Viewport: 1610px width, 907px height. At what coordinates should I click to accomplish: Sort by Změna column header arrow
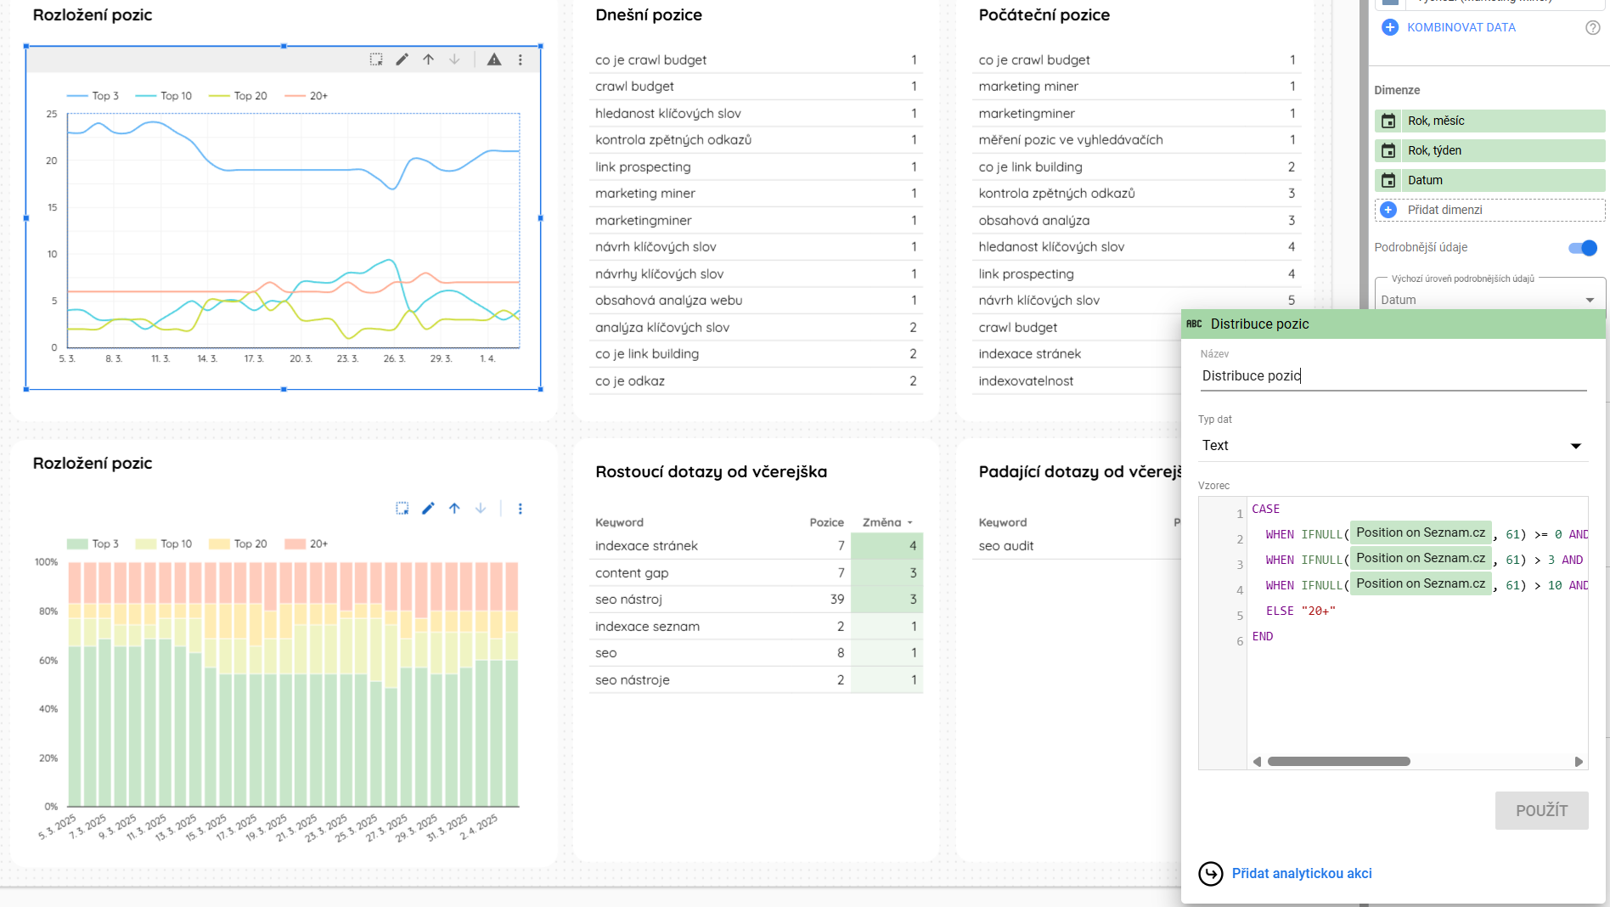(910, 523)
